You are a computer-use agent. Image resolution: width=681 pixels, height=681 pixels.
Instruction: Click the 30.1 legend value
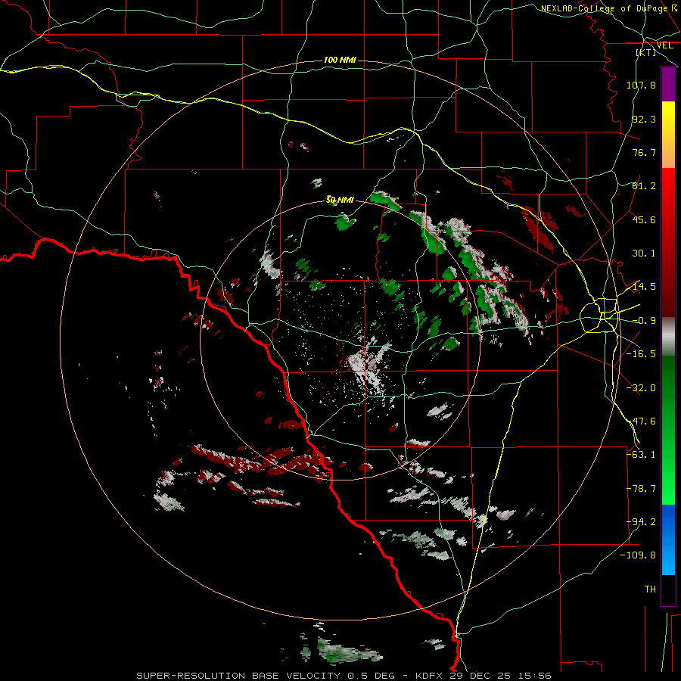(x=644, y=253)
